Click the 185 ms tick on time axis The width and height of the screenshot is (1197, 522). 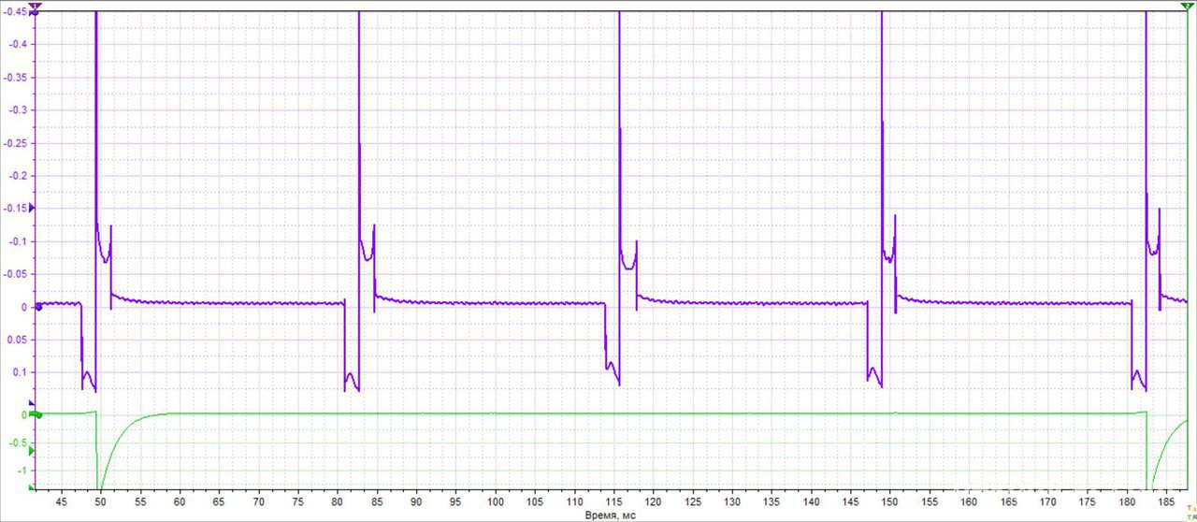coord(1166,502)
